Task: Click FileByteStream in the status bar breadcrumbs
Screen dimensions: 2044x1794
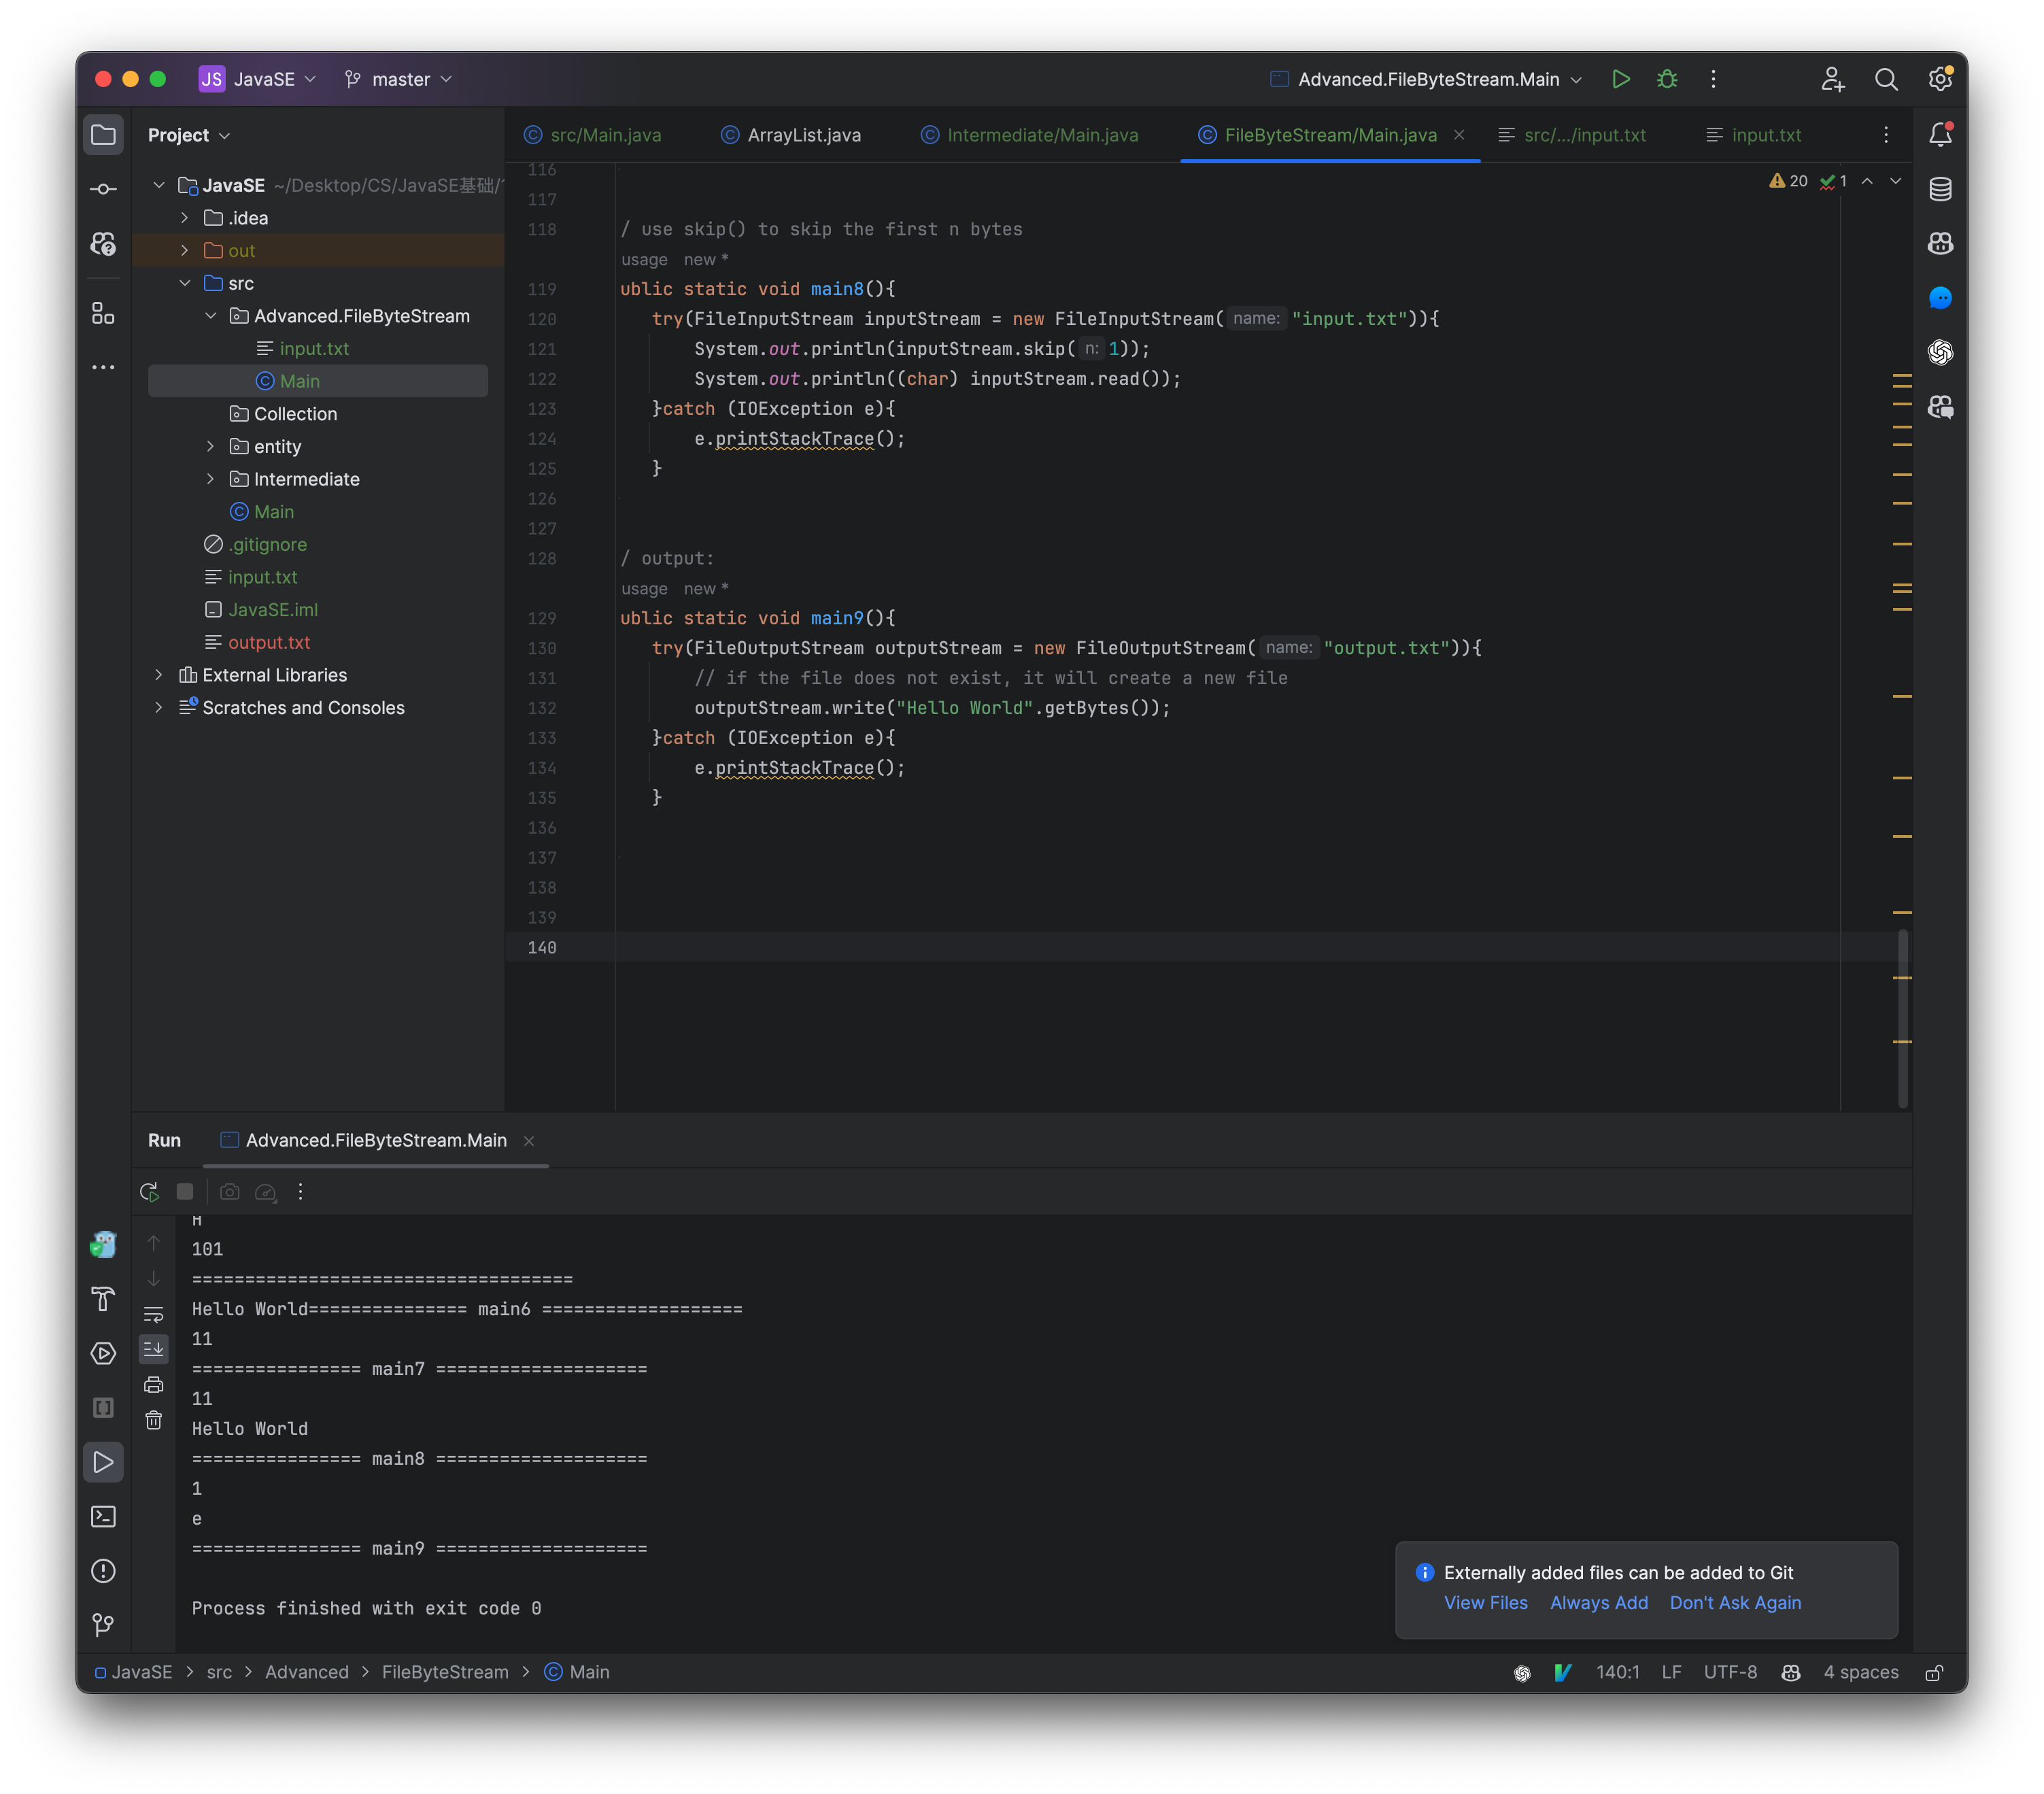Action: point(445,1672)
